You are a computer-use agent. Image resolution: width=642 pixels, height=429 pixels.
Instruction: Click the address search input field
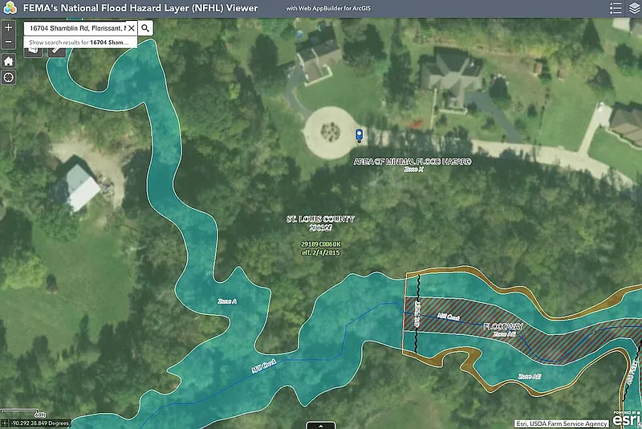coord(74,27)
